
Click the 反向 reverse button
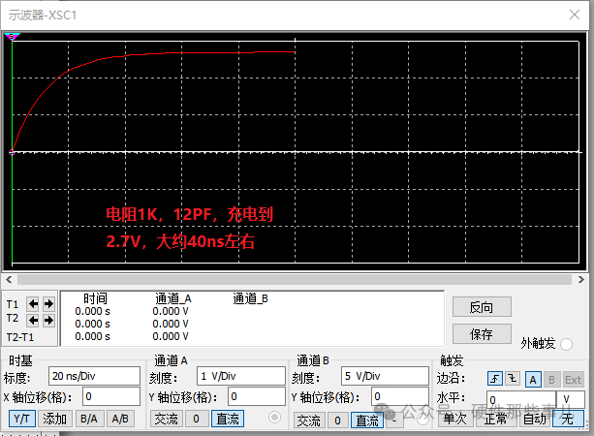tap(481, 307)
